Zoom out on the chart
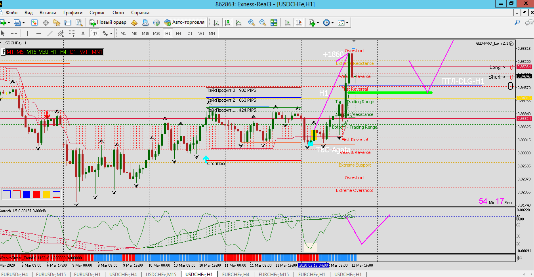This screenshot has width=534, height=277. 263,23
